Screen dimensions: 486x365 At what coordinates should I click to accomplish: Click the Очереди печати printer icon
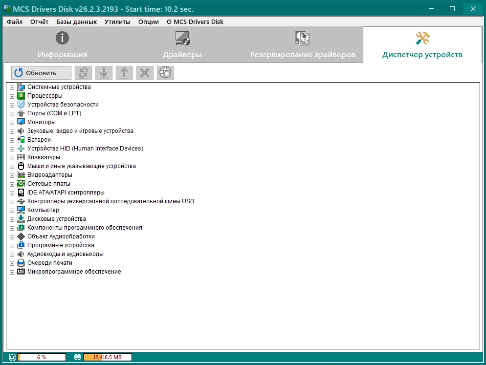pyautogui.click(x=21, y=263)
